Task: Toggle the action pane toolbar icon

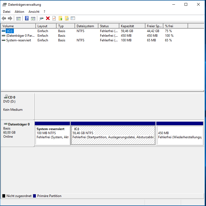Action: [33, 19]
